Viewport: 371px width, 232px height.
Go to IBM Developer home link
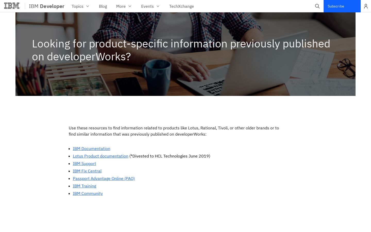(47, 6)
